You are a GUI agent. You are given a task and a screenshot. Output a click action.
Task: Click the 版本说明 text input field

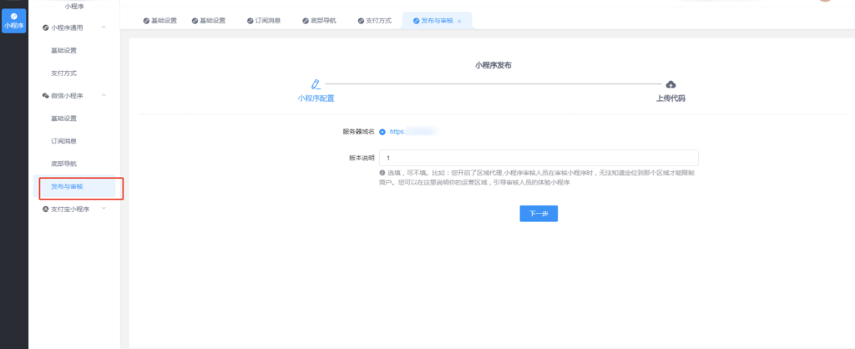(539, 158)
